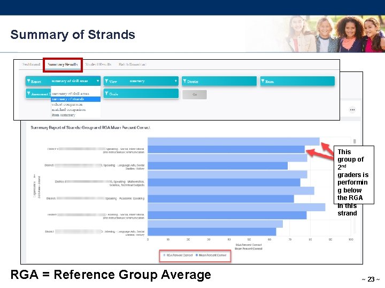The height and width of the screenshot is (288, 385).
Task: Switch to the Student Results tab
Action: 98,65
